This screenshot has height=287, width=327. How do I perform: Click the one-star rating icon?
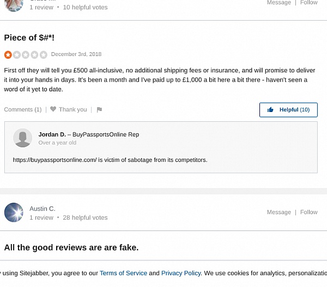(x=8, y=55)
